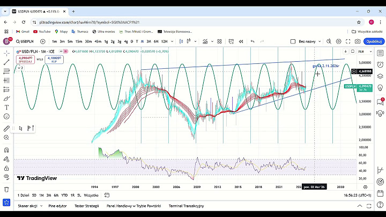Select the brush drawing tool
Screen dimensions: 386x217
point(6,99)
